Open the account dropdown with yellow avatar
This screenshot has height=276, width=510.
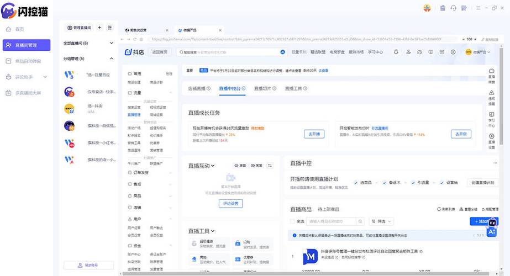coord(477,52)
